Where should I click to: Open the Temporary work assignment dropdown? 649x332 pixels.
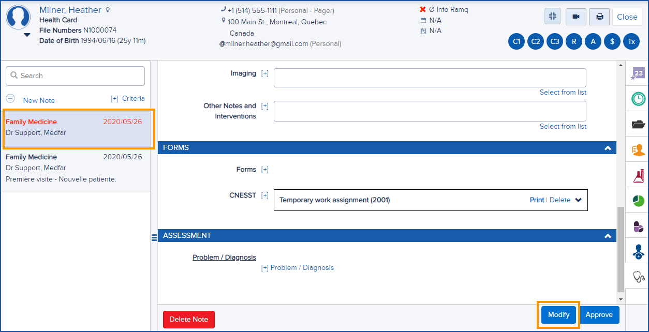[x=580, y=200]
